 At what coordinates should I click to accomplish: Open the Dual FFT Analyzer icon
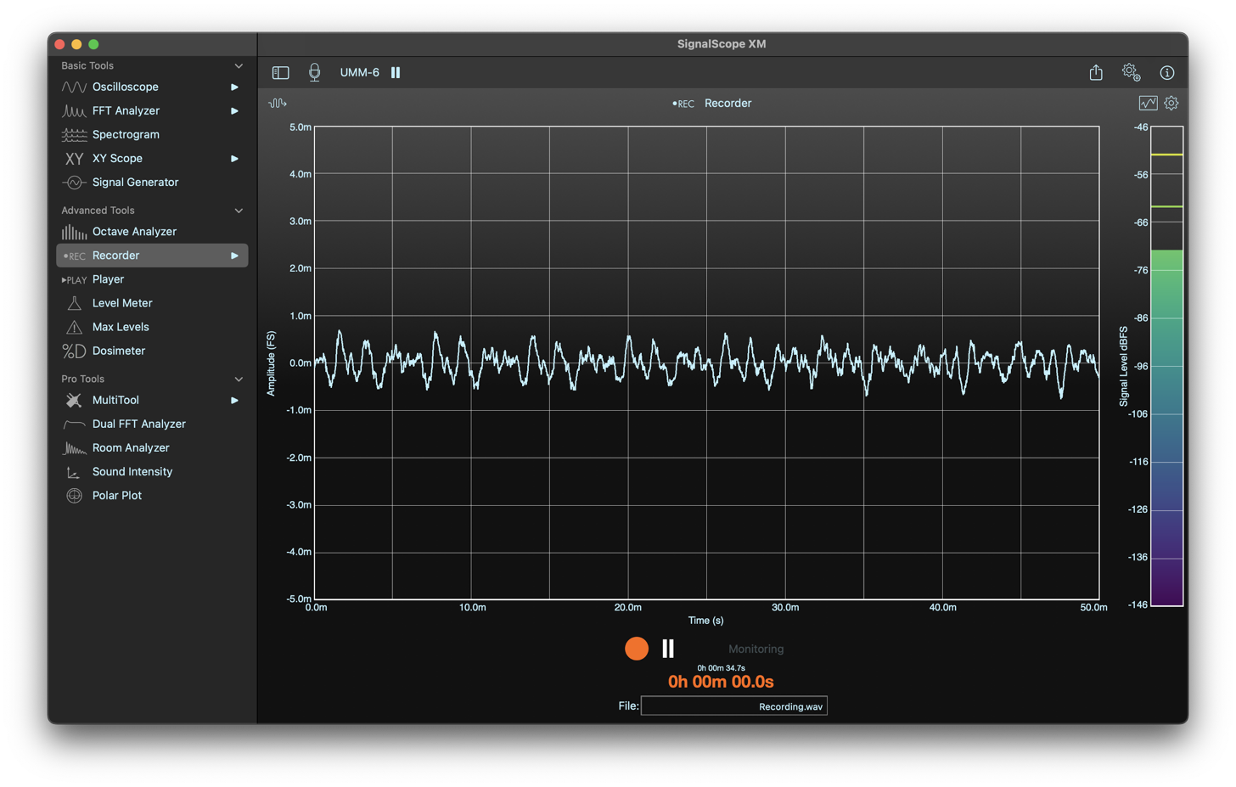74,424
